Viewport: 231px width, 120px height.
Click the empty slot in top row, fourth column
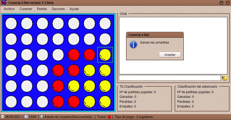pos(58,23)
